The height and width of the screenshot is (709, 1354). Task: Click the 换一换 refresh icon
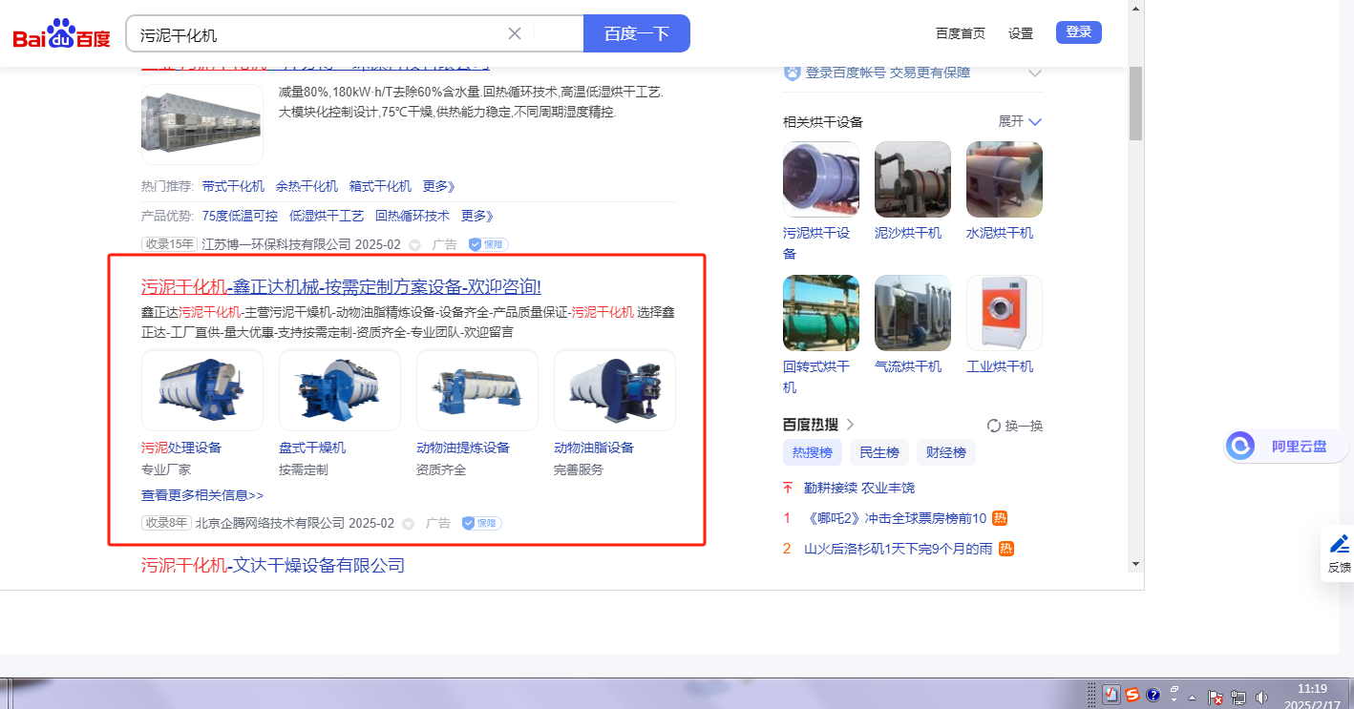[x=993, y=426]
